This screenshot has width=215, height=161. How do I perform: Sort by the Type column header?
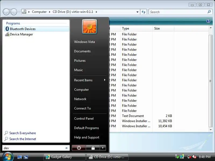tap(136, 28)
